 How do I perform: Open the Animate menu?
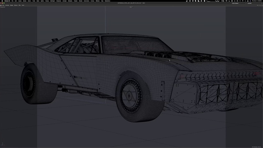[x=65, y=1]
